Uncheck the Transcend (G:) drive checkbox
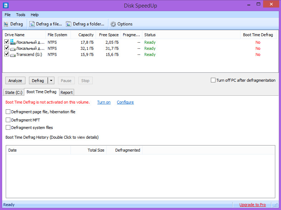281x210 pixels. (x=7, y=54)
